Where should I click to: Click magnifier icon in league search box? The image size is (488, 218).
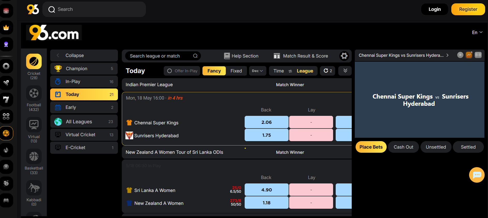click(x=195, y=56)
